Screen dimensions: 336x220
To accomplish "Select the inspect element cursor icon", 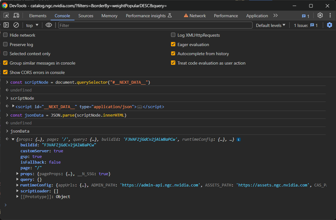I will point(6,15).
